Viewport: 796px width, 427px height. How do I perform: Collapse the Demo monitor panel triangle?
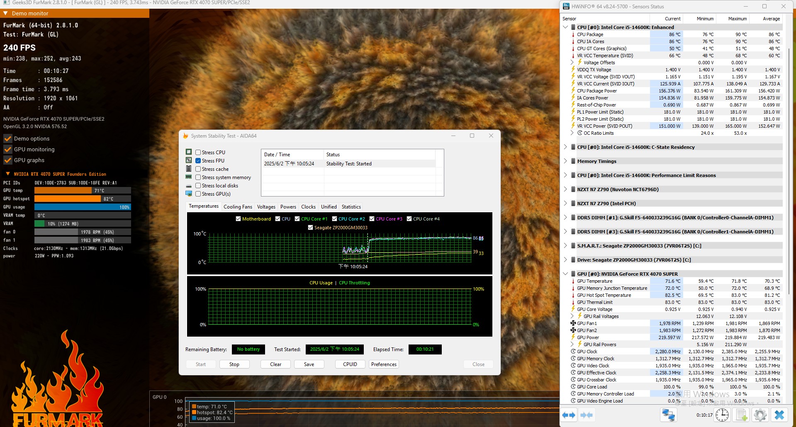click(x=6, y=13)
